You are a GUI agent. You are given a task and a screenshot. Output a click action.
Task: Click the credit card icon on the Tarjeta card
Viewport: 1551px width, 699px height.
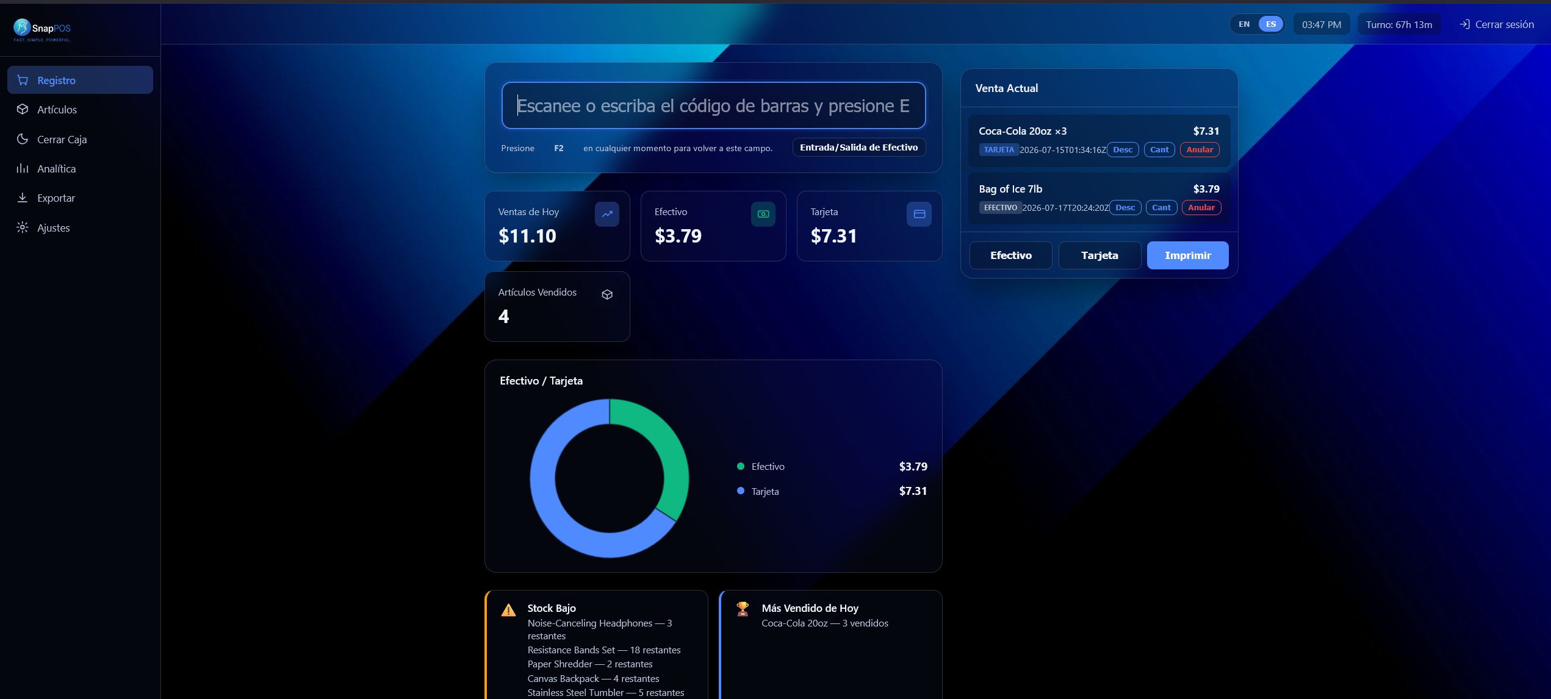[x=919, y=214]
